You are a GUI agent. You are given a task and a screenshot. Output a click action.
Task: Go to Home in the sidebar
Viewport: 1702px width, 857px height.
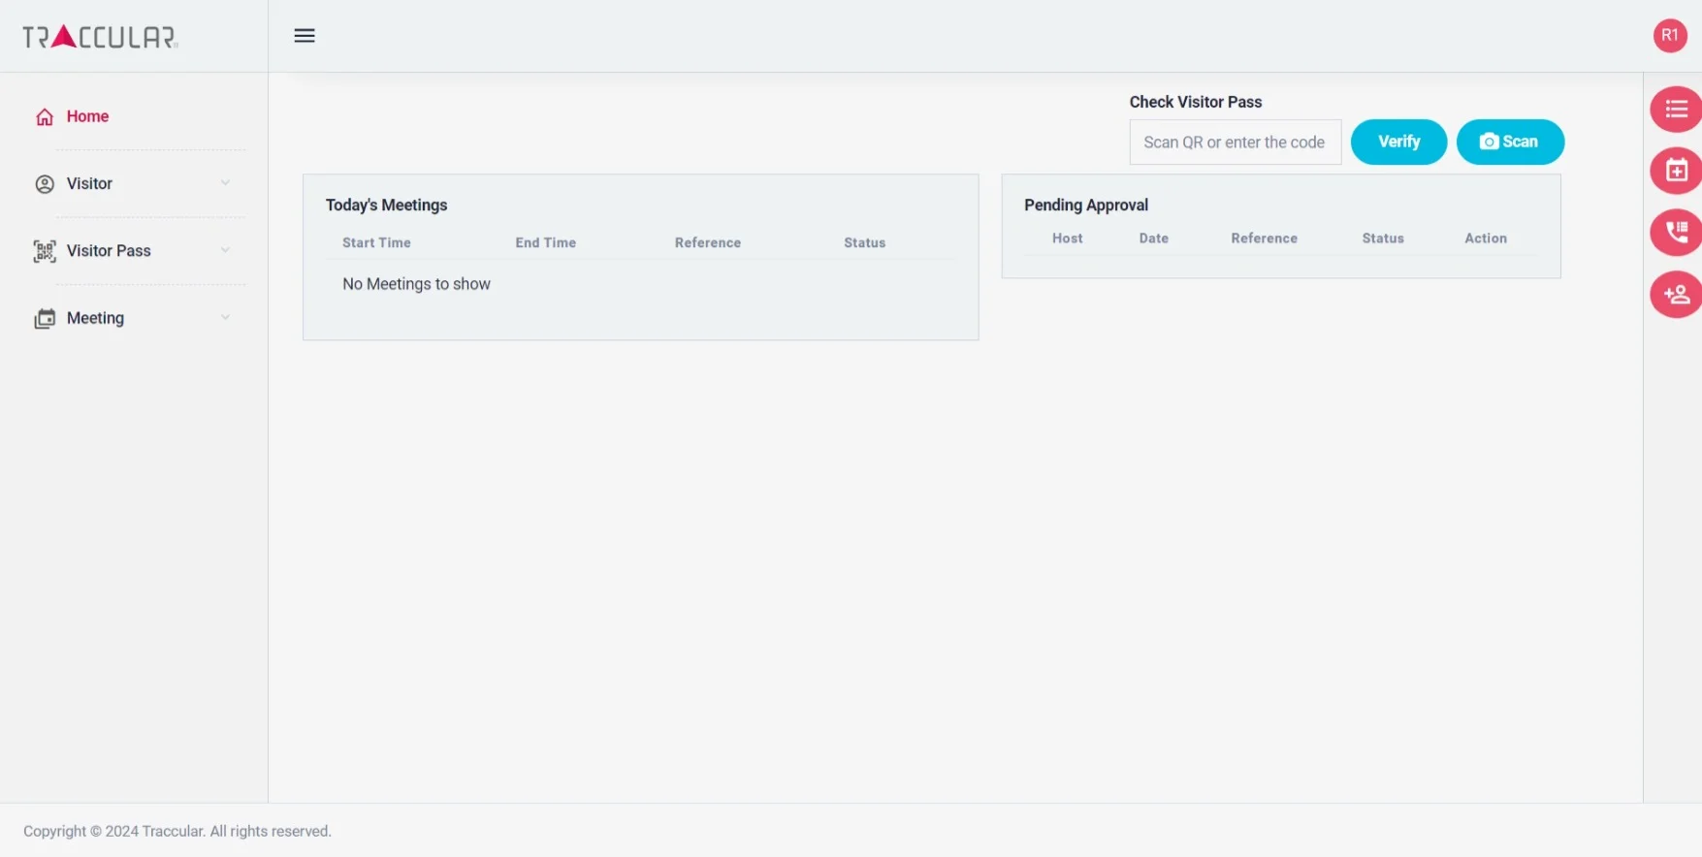(87, 116)
